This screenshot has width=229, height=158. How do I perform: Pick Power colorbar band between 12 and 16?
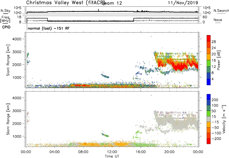click(x=209, y=63)
